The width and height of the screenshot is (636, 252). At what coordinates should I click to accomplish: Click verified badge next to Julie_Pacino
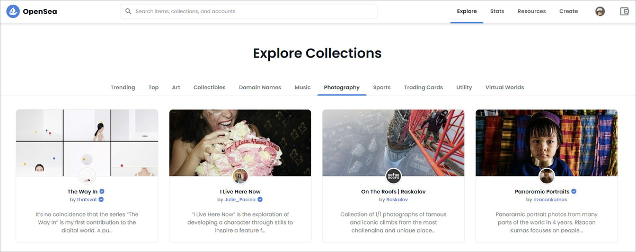point(260,200)
